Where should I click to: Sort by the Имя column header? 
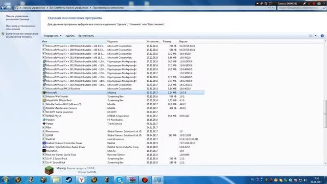pos(74,41)
